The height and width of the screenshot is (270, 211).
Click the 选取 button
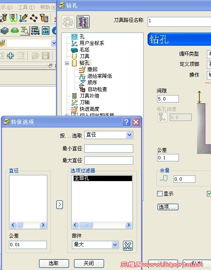pyautogui.click(x=54, y=263)
